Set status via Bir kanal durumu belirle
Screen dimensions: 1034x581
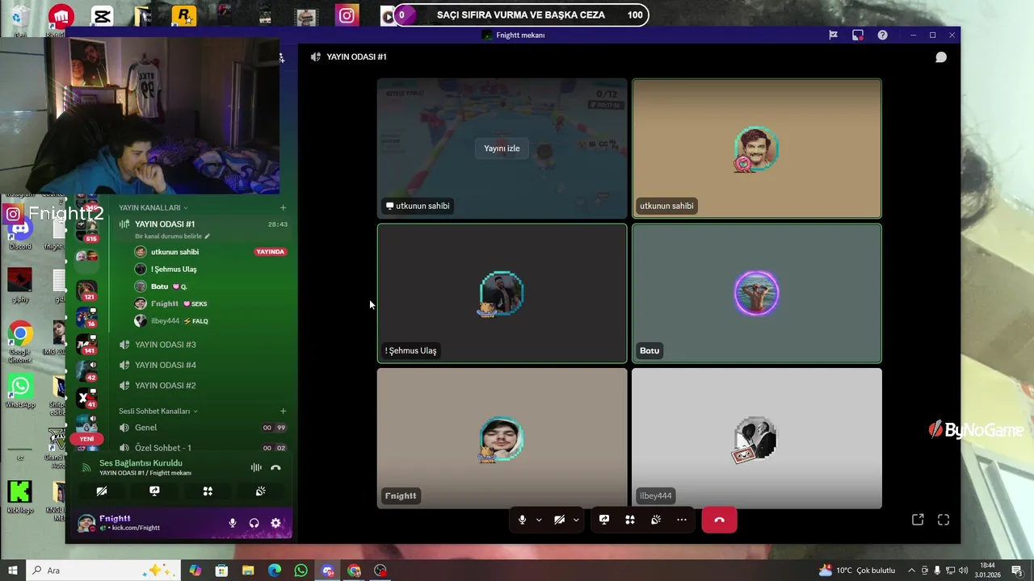point(172,236)
